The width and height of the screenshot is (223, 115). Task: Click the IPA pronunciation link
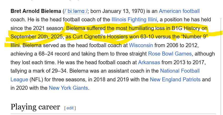[x=76, y=11]
